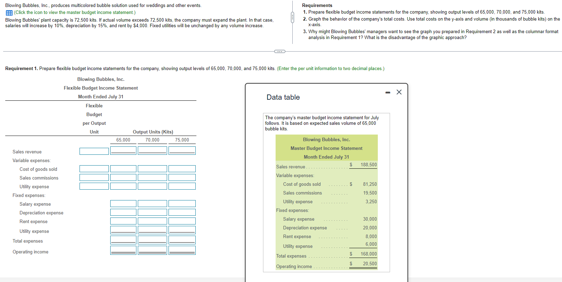Select Sales revenue 70,000 units input
This screenshot has width=562, height=282.
pyautogui.click(x=152, y=151)
